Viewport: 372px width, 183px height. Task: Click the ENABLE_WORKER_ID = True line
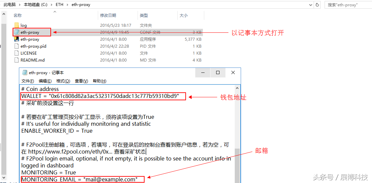coord(57,131)
